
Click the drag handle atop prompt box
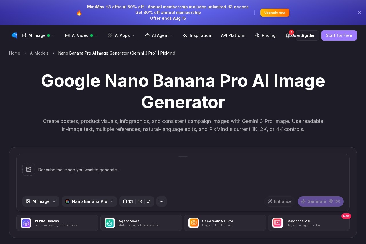pyautogui.click(x=183, y=156)
